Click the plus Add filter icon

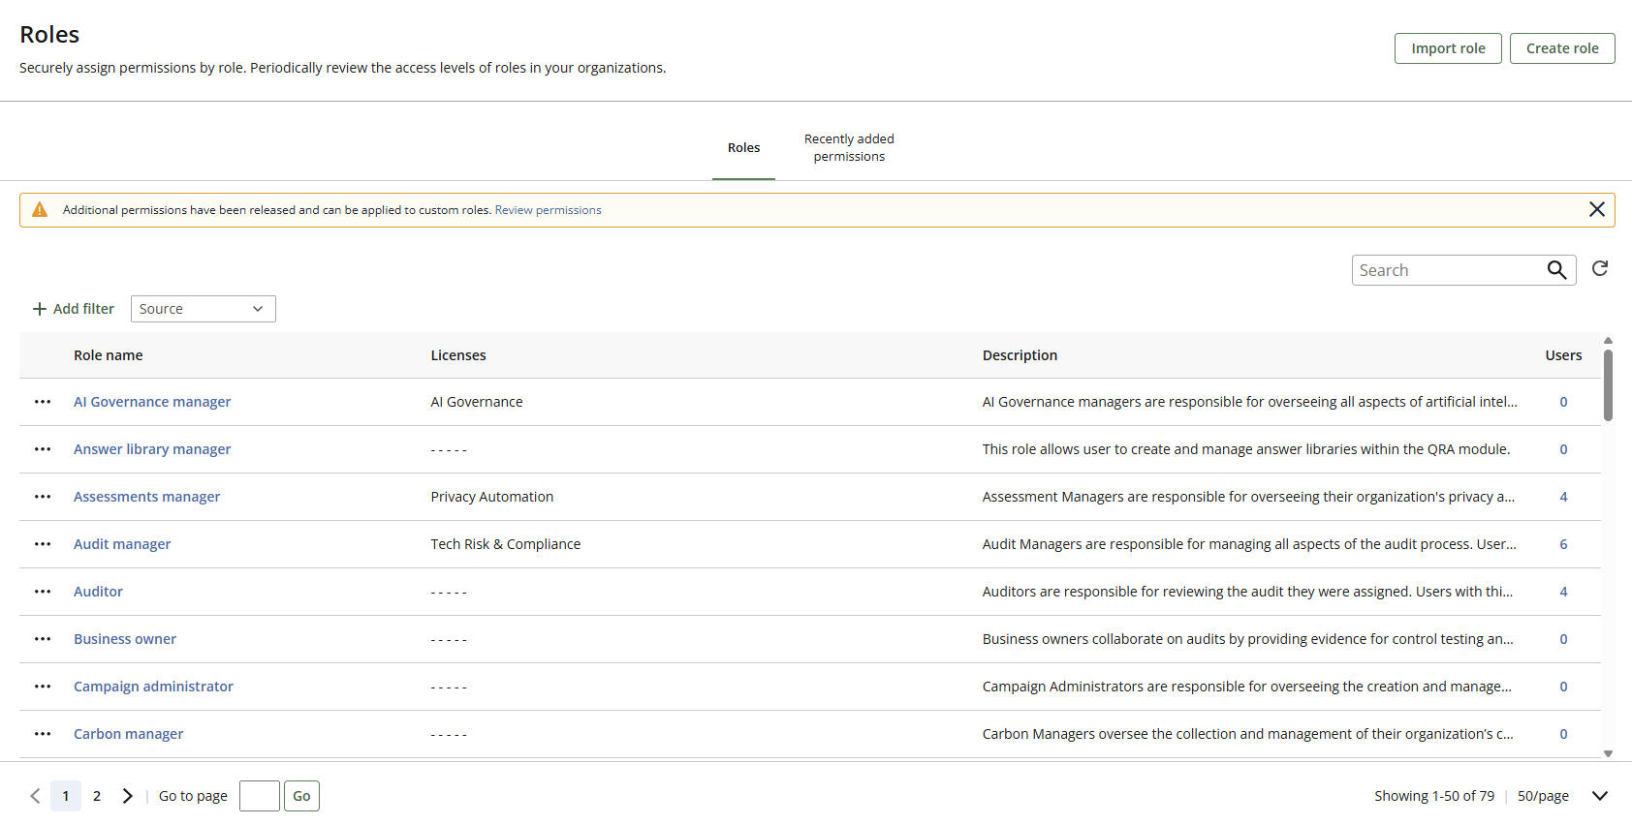(40, 309)
